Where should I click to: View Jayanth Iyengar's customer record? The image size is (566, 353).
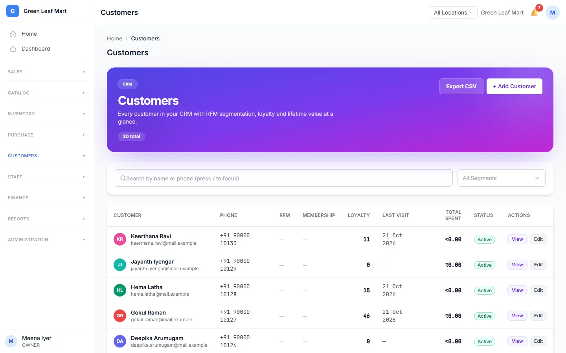point(517,265)
